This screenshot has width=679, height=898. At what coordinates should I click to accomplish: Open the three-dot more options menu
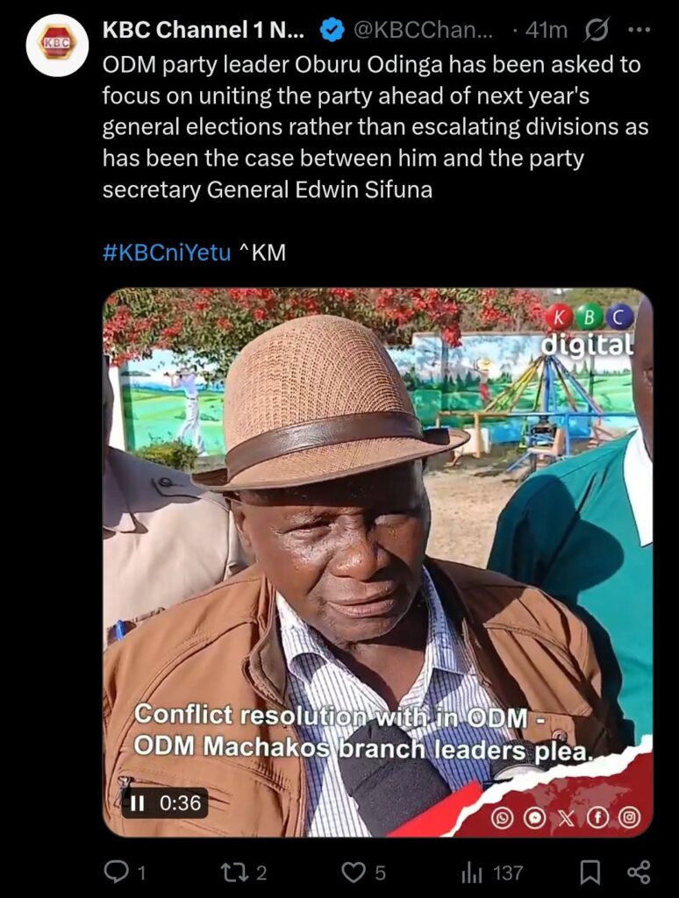click(x=639, y=30)
